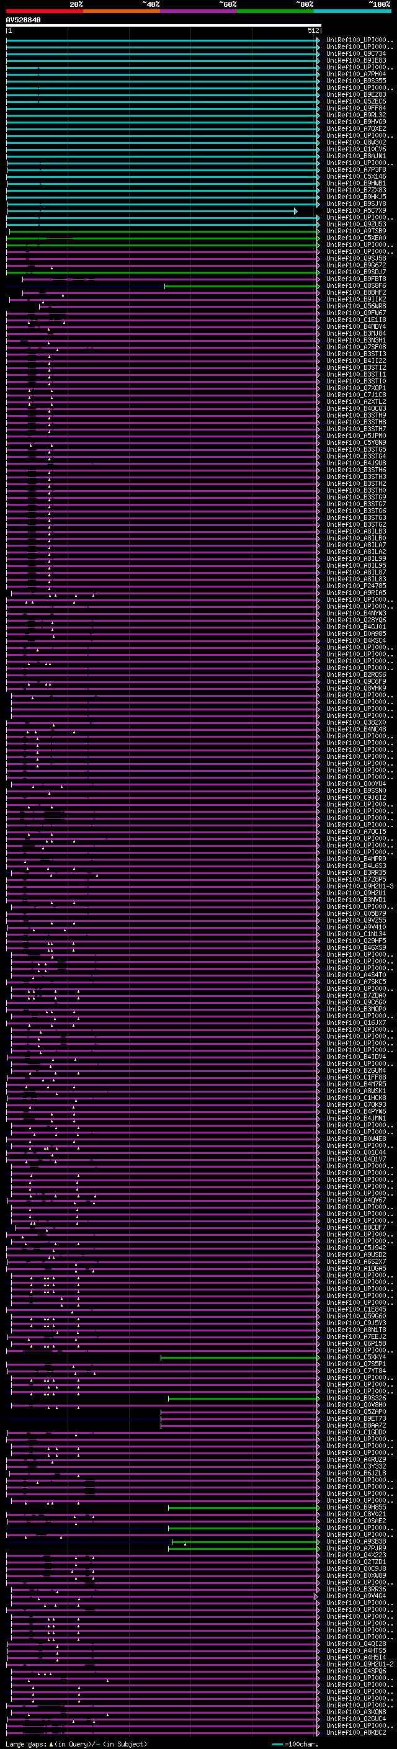The width and height of the screenshot is (397, 1749).
Task: Select hit label UniRef100_C1E1I8
Action: (355, 320)
